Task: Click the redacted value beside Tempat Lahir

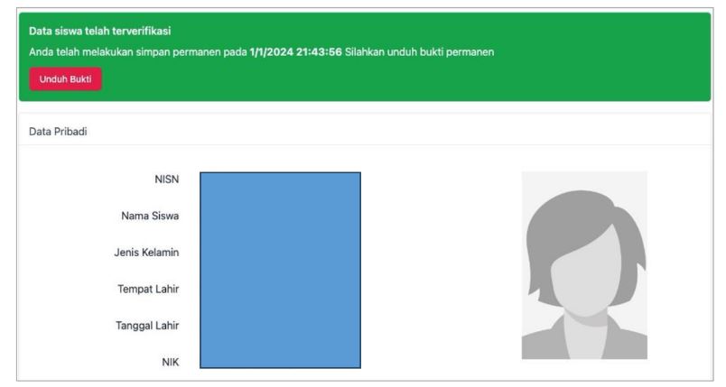Action: tap(280, 289)
